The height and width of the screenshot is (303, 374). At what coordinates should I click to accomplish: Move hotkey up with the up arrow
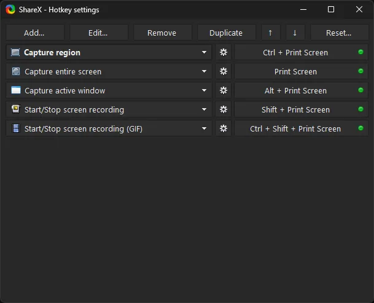coord(270,33)
